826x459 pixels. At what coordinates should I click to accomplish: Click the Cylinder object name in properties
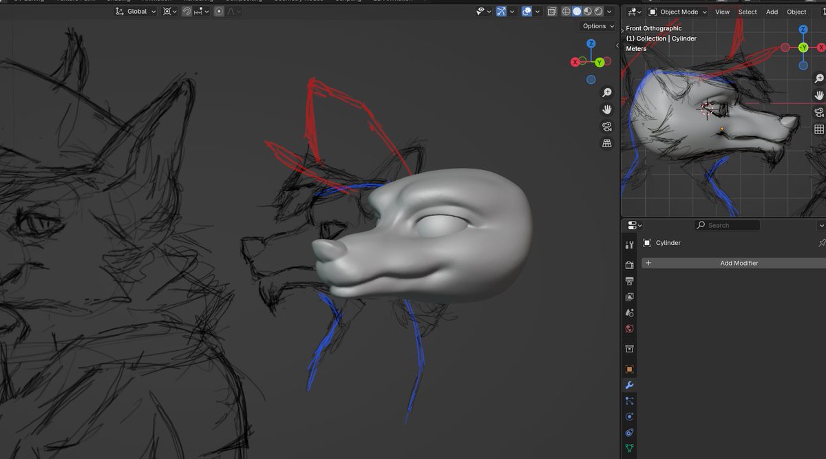[x=668, y=243]
